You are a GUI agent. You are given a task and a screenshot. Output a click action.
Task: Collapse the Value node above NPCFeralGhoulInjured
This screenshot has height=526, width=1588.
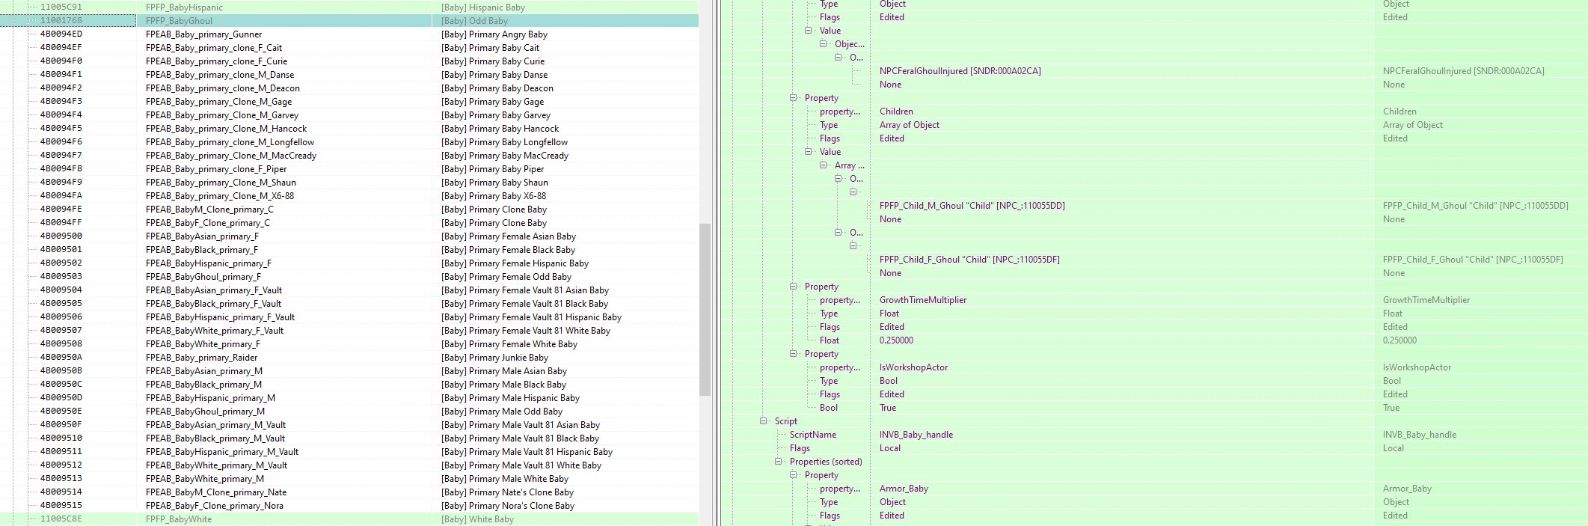click(809, 31)
